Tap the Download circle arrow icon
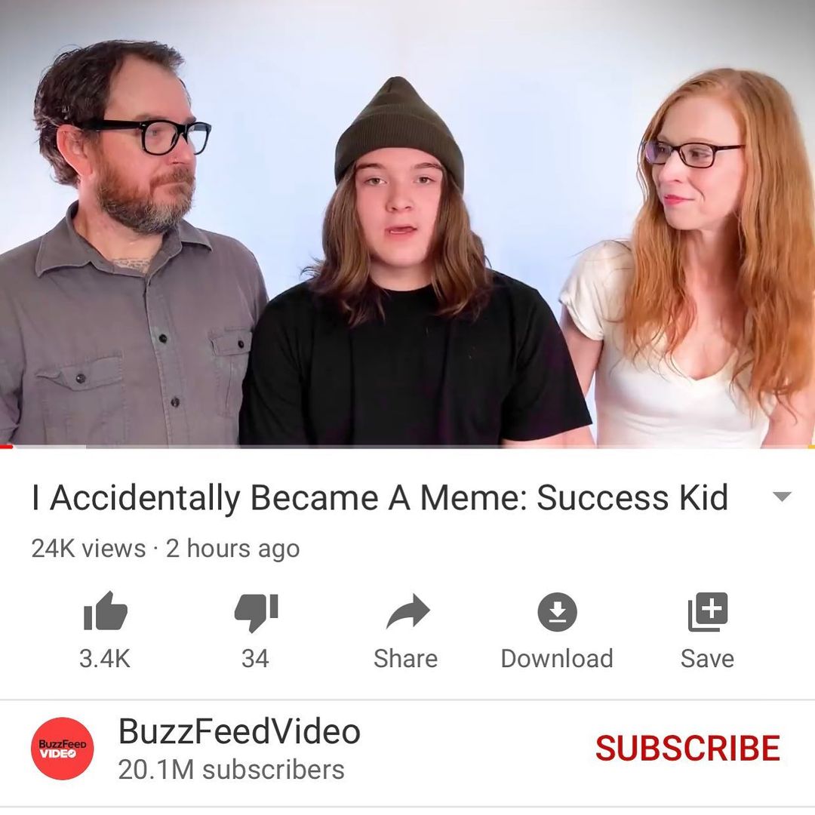815x815 pixels. click(x=557, y=612)
